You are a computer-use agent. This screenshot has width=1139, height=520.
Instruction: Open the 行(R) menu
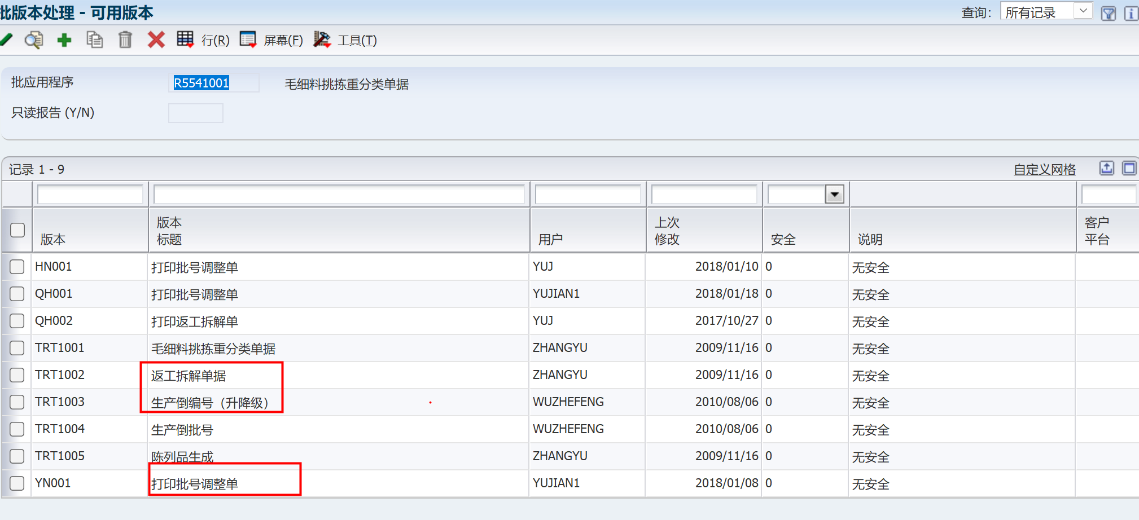point(216,41)
